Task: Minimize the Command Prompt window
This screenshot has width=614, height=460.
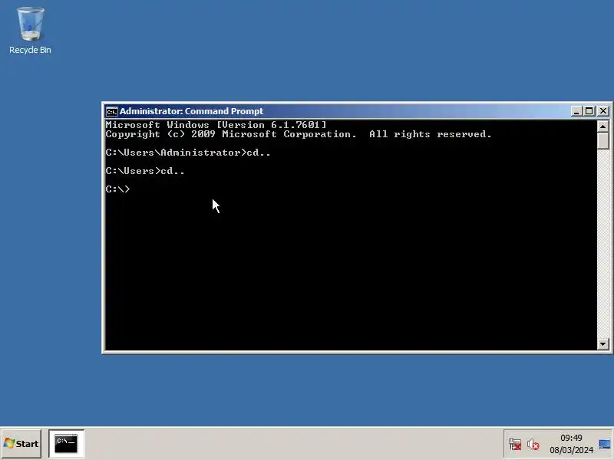Action: click(x=576, y=111)
